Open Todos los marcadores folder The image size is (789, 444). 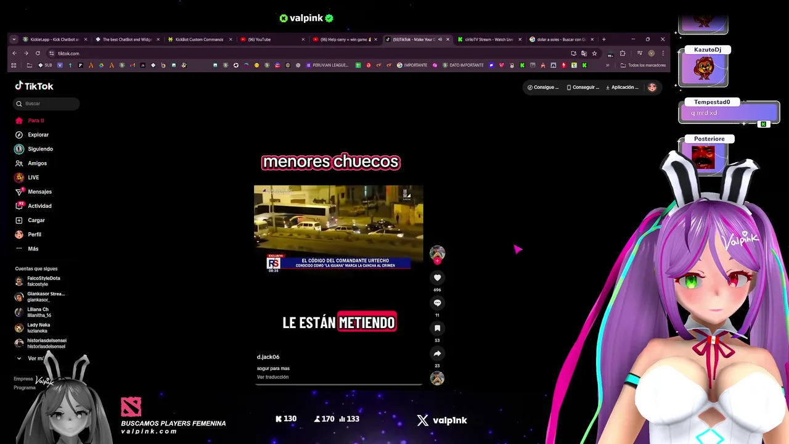click(x=643, y=65)
